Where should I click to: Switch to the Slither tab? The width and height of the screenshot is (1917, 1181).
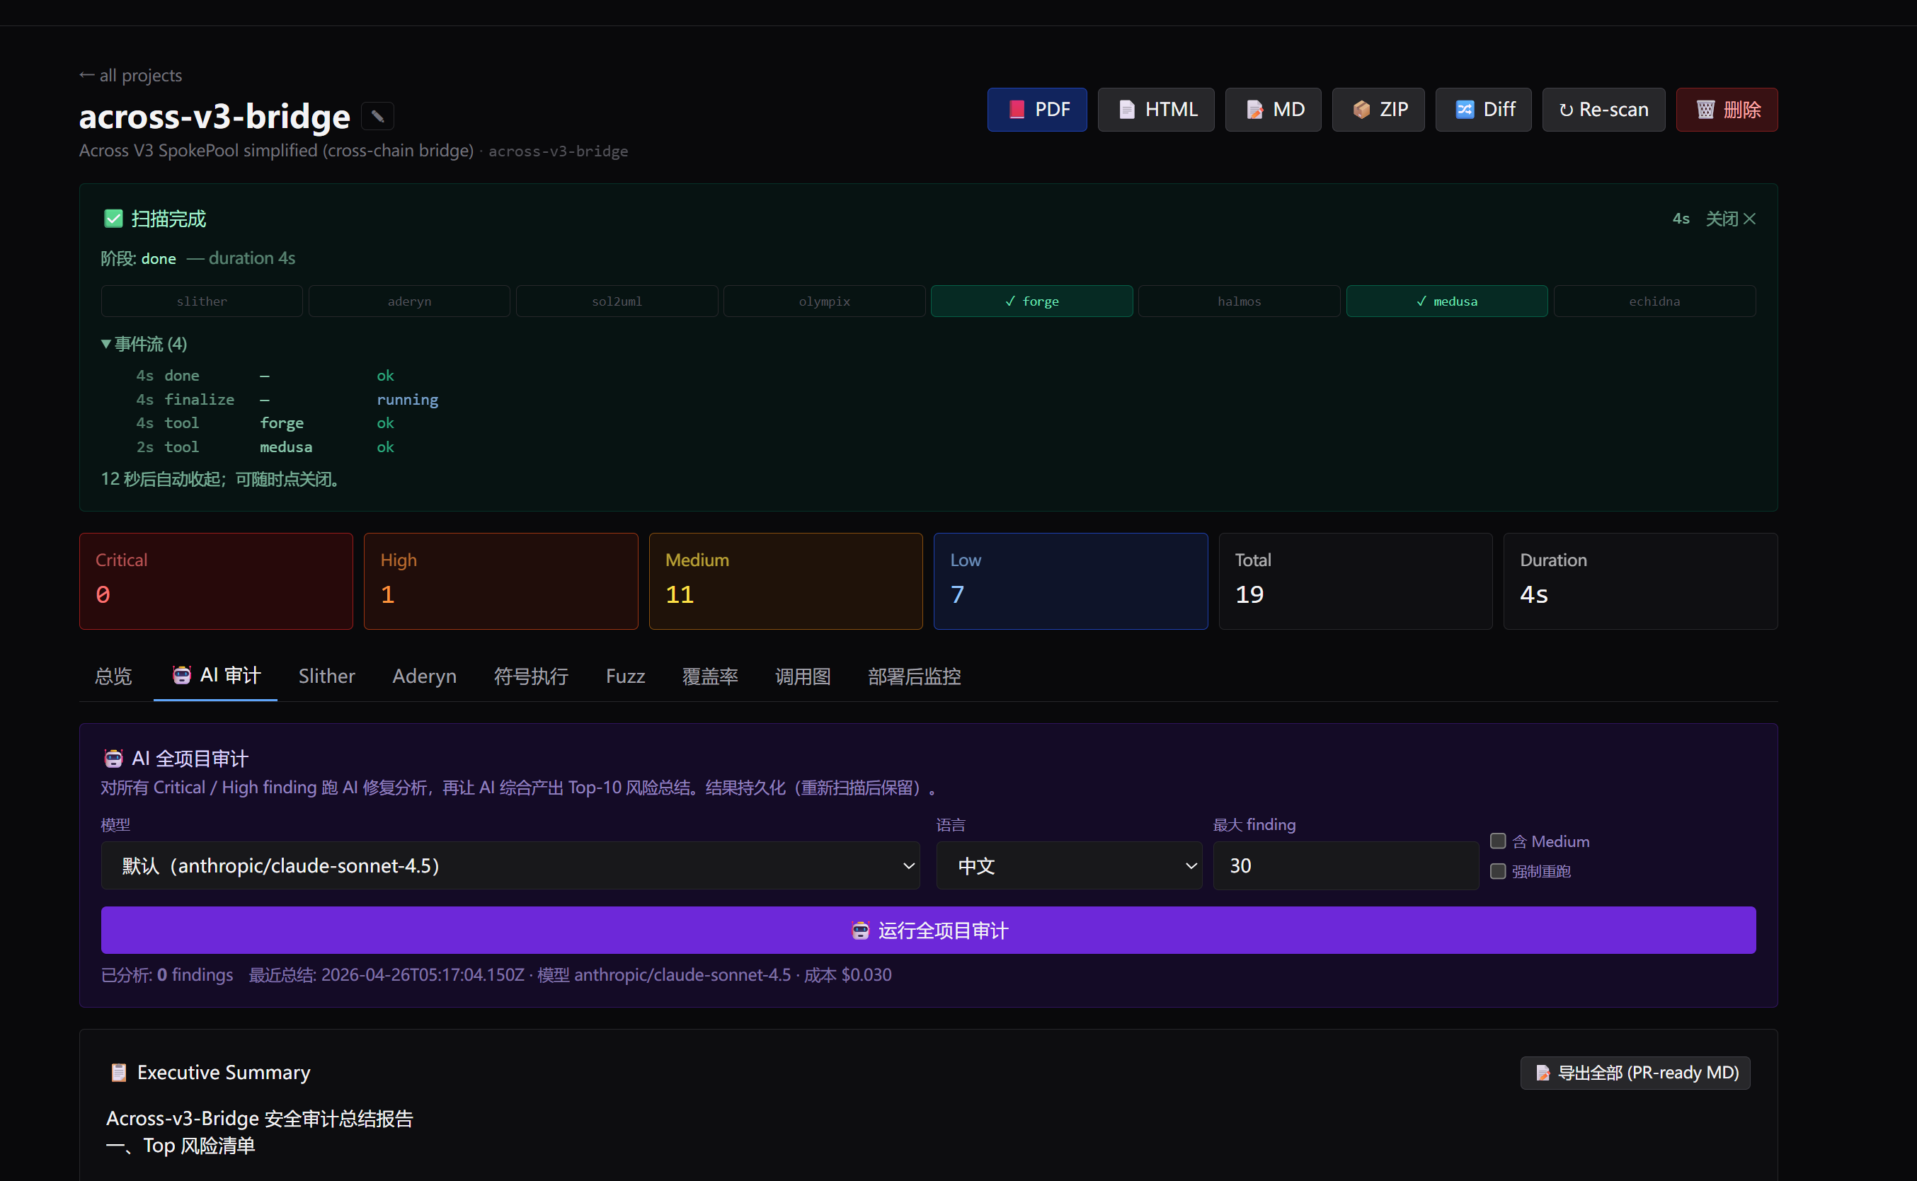pos(326,676)
